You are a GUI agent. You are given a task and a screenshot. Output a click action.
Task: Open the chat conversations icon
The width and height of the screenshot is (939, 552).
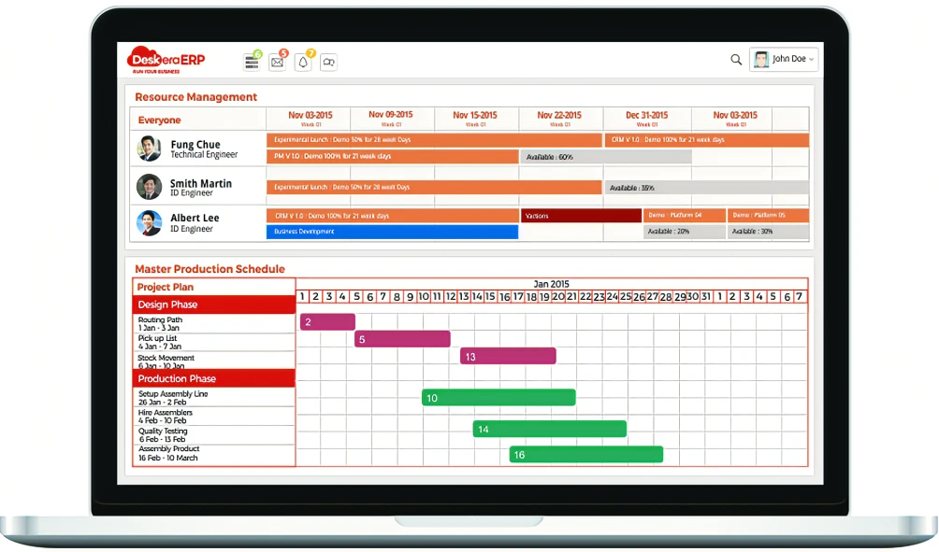pyautogui.click(x=328, y=63)
